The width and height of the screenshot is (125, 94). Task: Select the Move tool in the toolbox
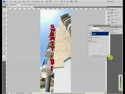tap(4, 10)
